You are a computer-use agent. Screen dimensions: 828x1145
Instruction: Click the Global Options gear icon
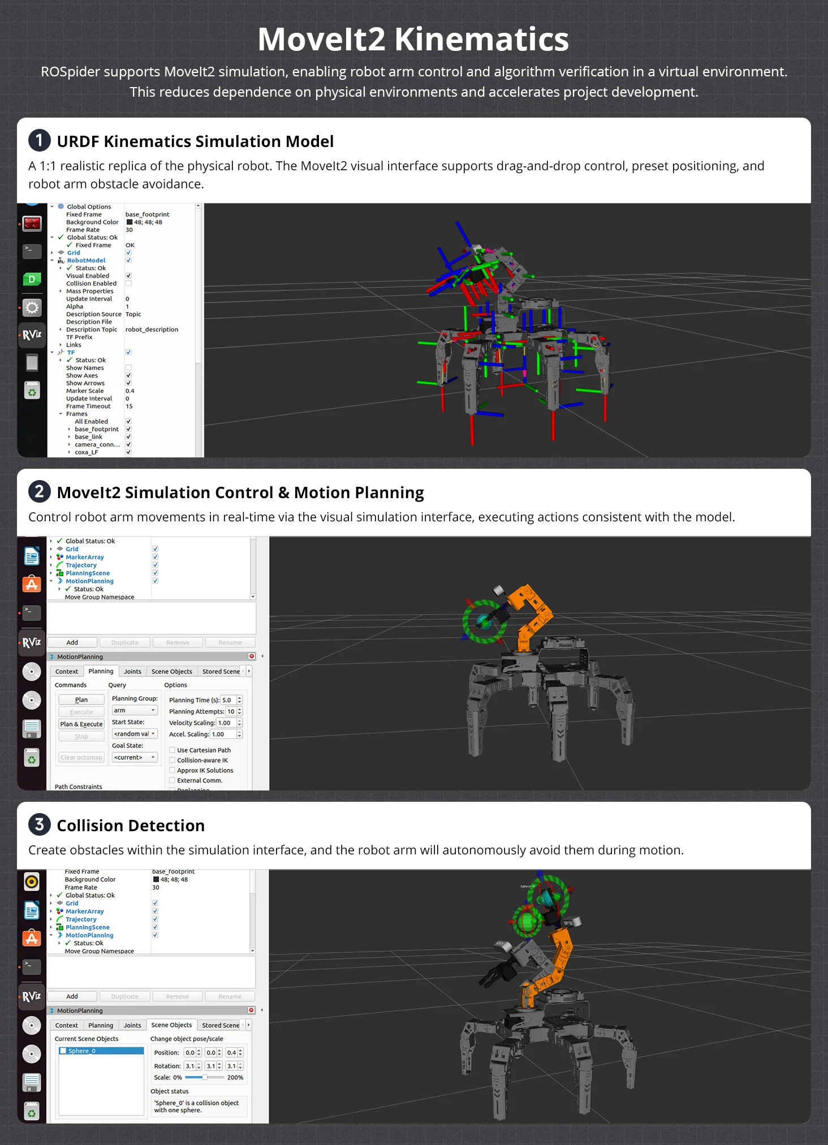click(61, 207)
